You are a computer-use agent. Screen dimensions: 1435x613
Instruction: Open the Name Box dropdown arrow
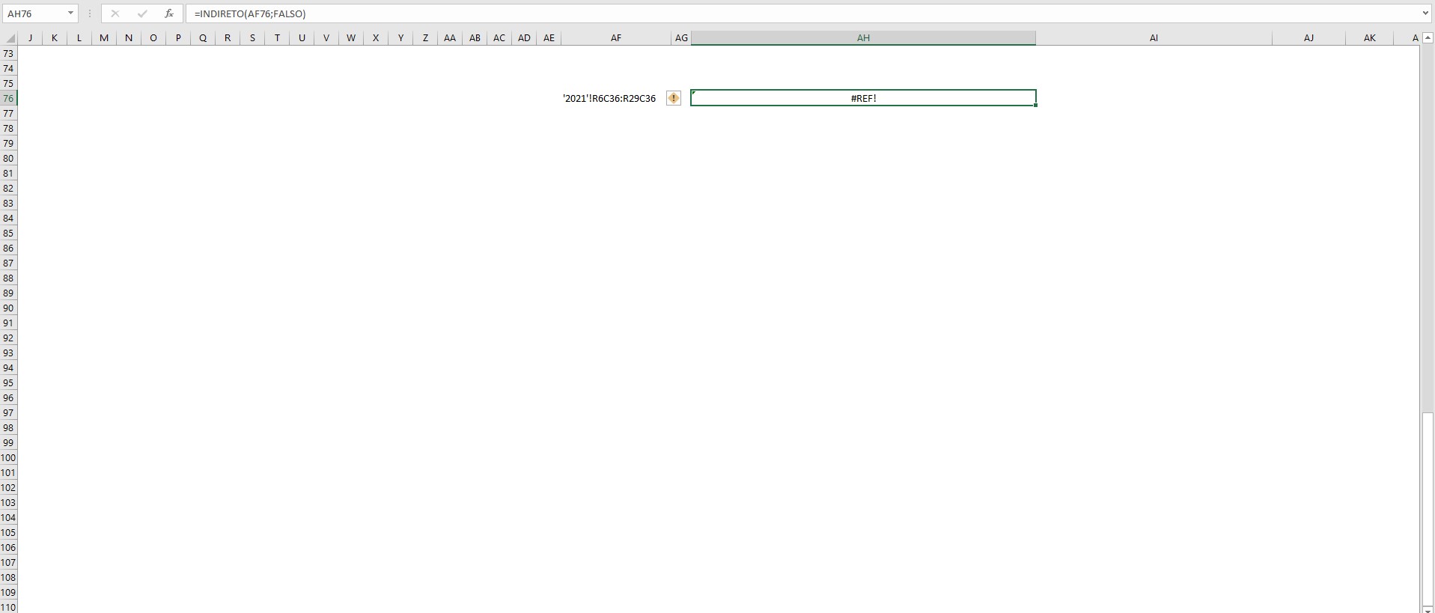(x=71, y=13)
